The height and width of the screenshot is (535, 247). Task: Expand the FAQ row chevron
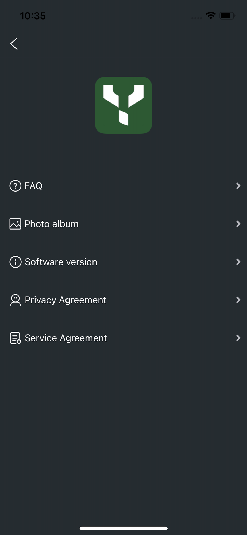238,186
